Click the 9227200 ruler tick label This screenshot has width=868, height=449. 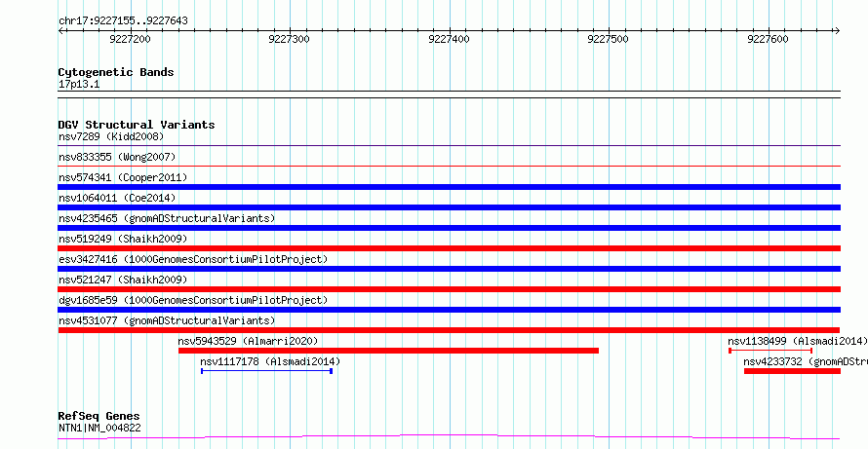[130, 39]
